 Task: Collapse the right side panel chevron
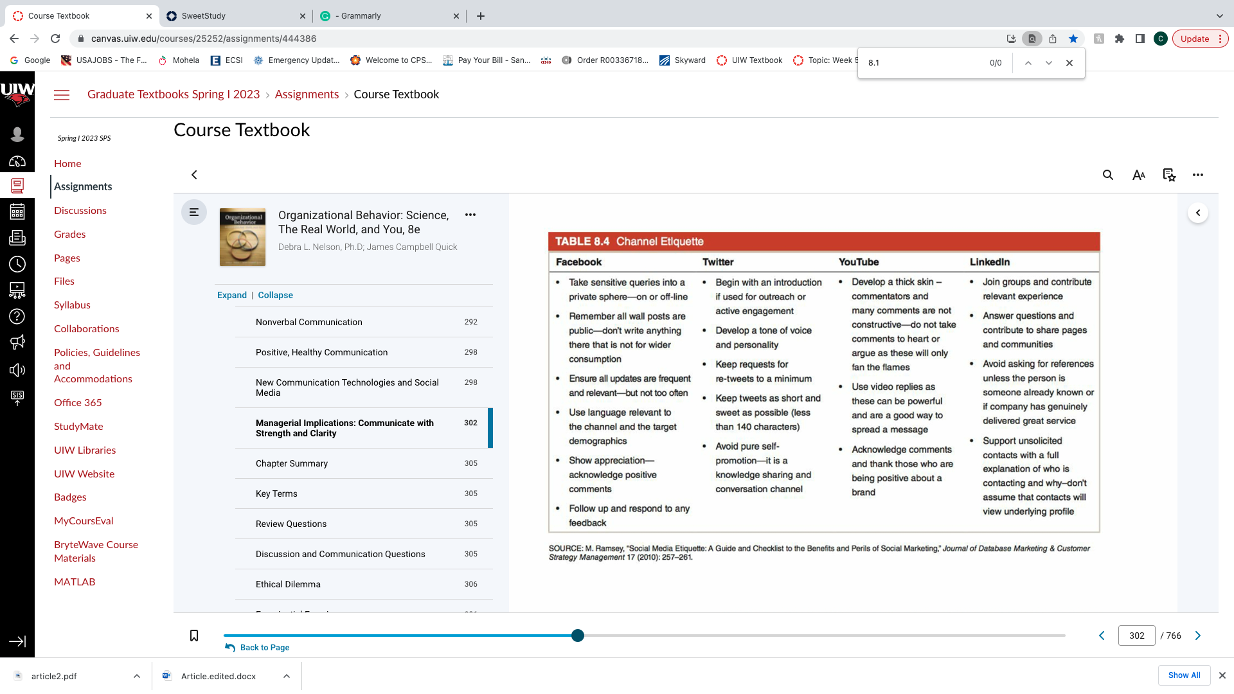point(1198,213)
